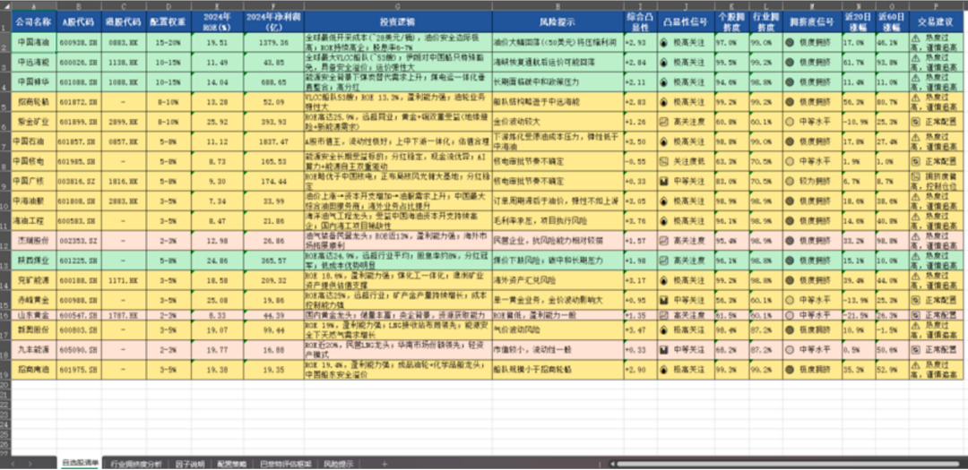Click the 中等关注 icon in 中国广核's row

663,182
